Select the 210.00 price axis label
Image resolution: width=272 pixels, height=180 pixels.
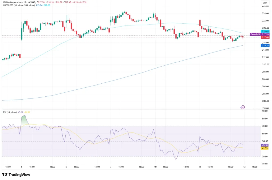click(x=266, y=65)
